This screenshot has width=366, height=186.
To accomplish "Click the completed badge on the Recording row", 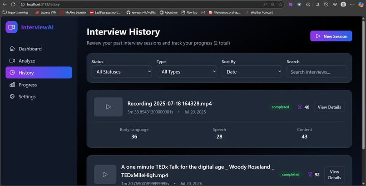I will click(280, 107).
